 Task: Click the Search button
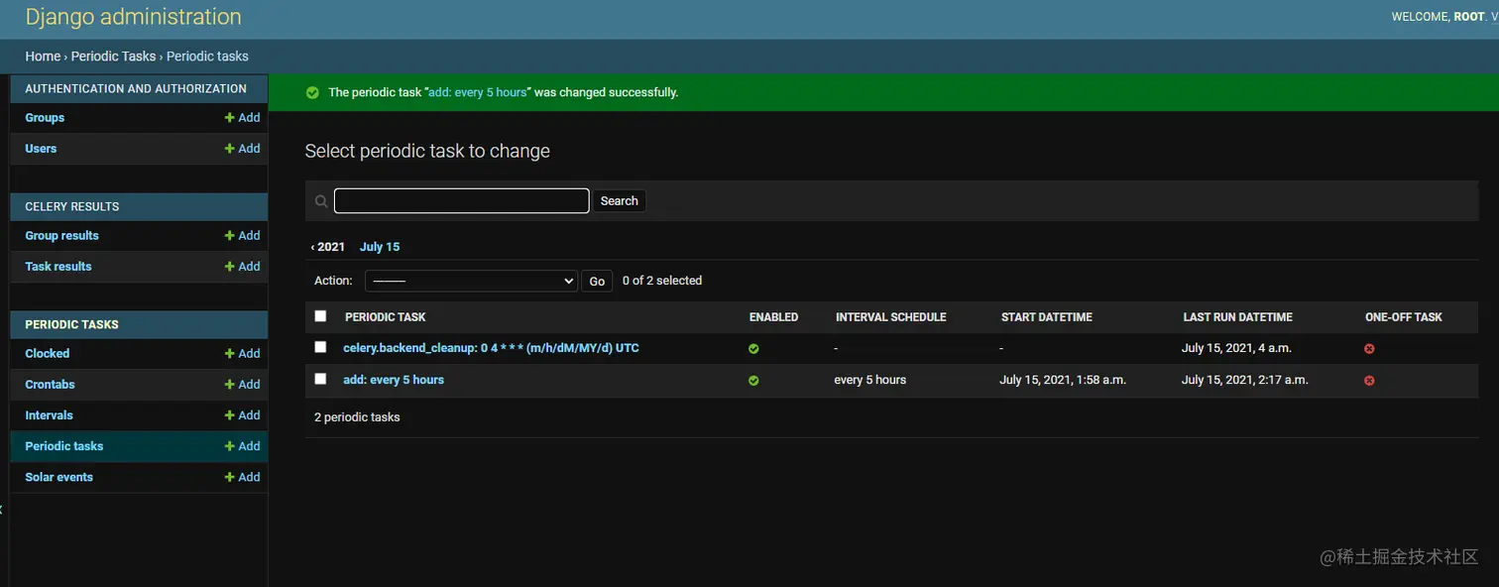click(619, 201)
